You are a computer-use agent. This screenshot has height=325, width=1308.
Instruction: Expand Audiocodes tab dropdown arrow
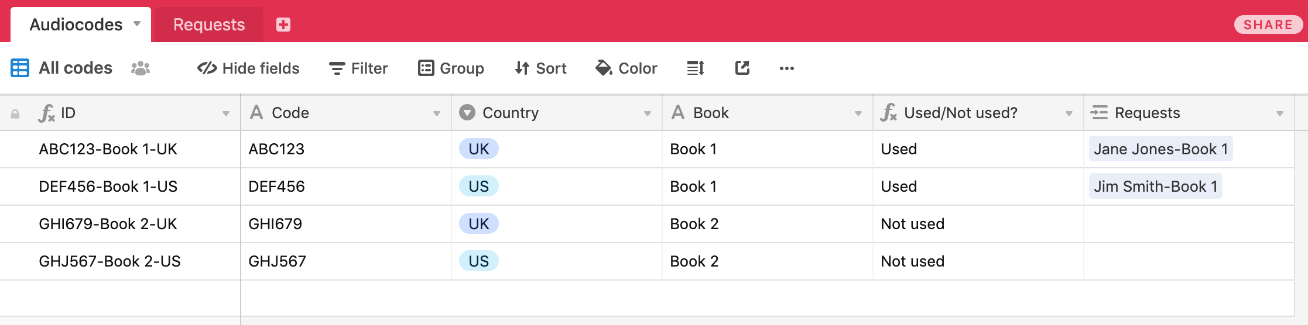pyautogui.click(x=137, y=24)
